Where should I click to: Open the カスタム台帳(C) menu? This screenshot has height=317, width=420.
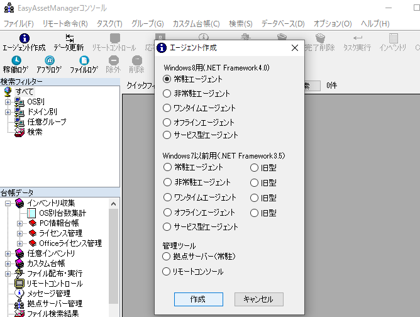(196, 24)
